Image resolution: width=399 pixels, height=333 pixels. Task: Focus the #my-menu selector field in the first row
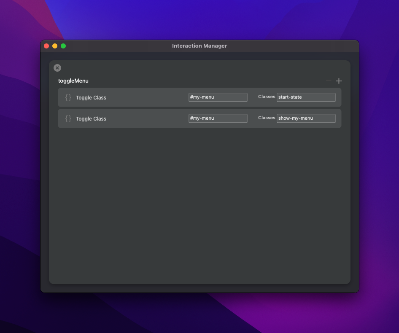click(x=218, y=97)
